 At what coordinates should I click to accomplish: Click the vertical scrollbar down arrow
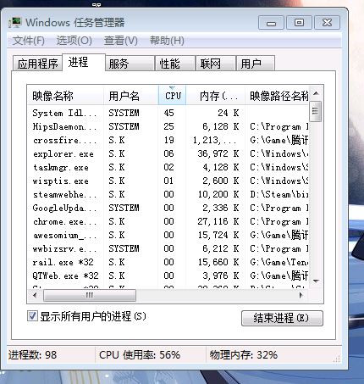316,281
